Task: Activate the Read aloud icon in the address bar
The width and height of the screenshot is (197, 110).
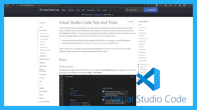Action: 144,5
